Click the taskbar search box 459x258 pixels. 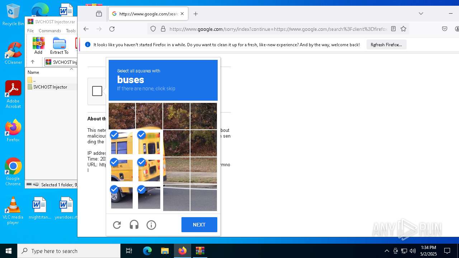69,251
